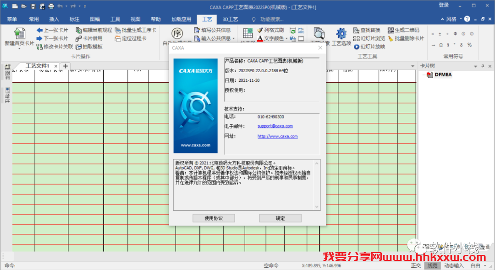
Task: Click the DFMEA icon in card tree
Action: pos(429,74)
